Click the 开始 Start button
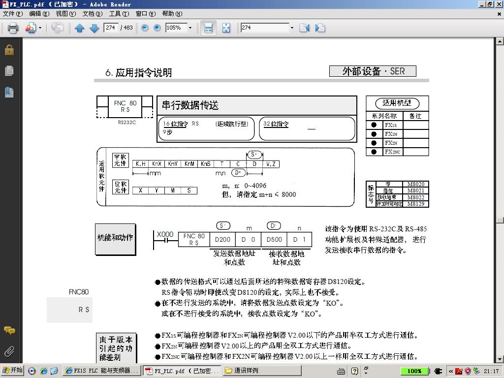 [x=12, y=371]
